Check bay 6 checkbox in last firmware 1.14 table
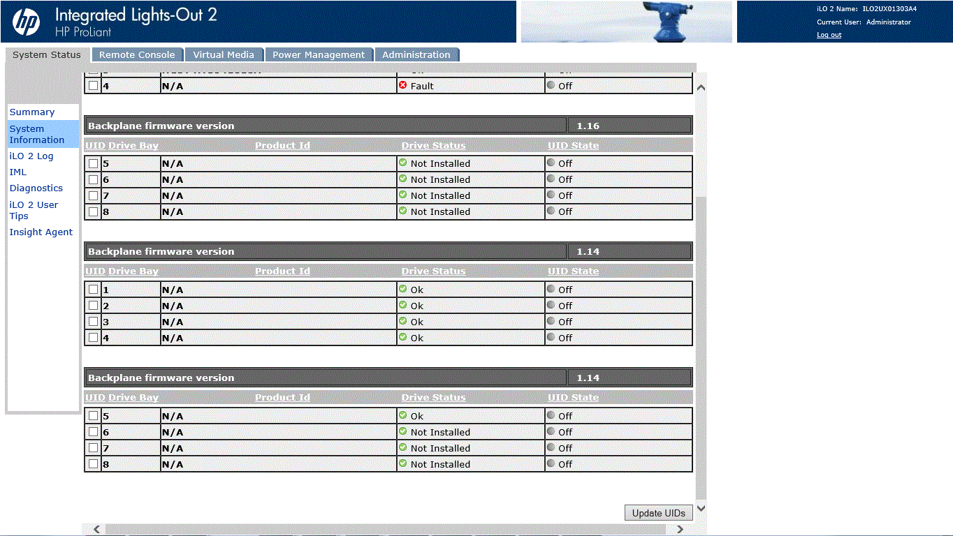The image size is (953, 536). pyautogui.click(x=94, y=432)
